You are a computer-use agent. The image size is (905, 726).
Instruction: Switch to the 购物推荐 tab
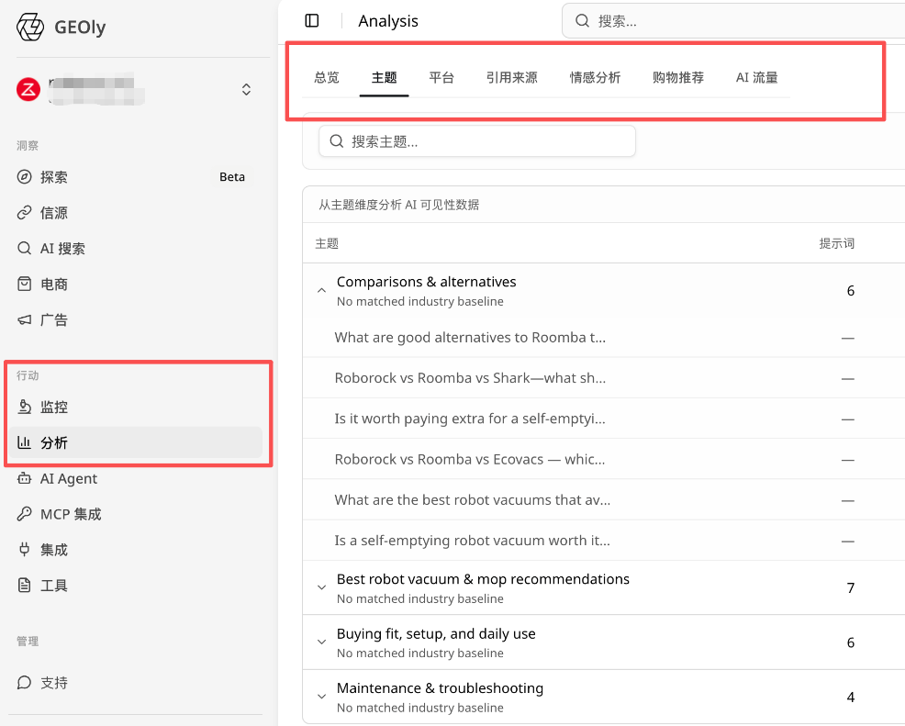click(x=678, y=77)
